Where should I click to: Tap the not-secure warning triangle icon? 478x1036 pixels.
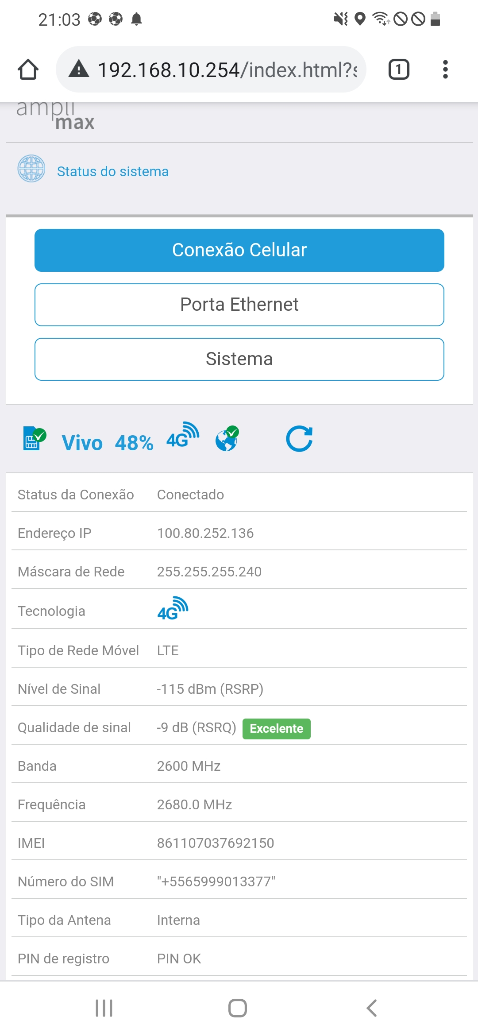pos(79,70)
